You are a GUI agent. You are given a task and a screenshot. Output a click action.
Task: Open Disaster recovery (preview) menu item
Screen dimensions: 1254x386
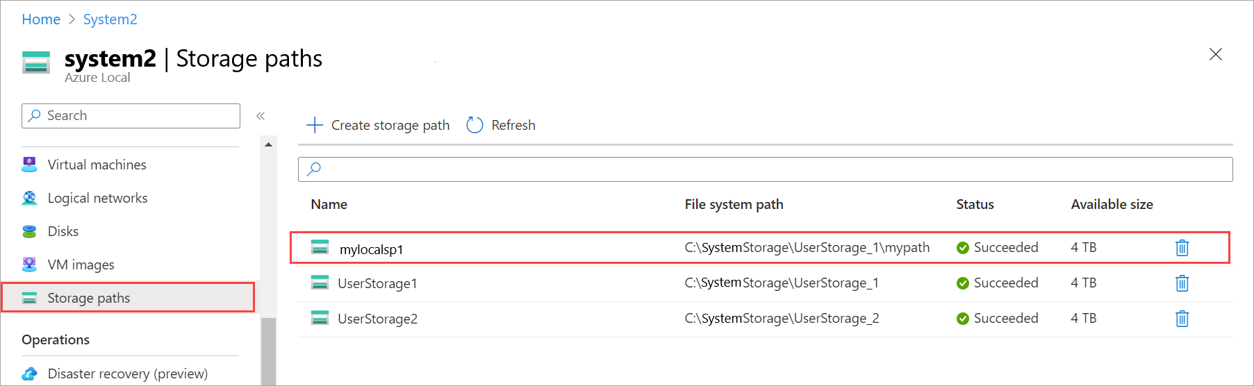click(x=127, y=374)
